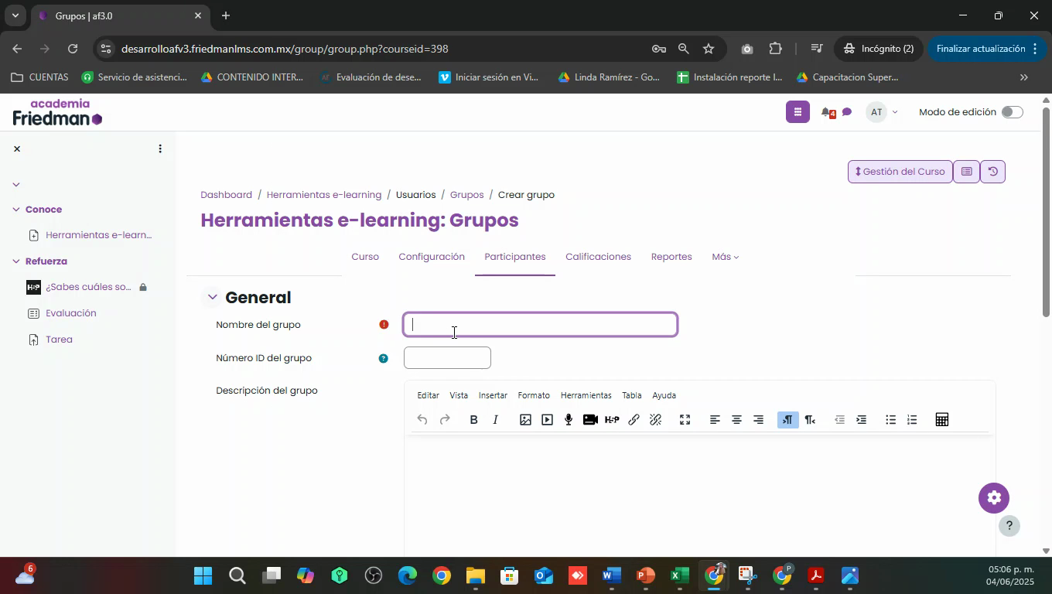1052x594 pixels.
Task: Click the redo icon in the editor toolbar
Action: pos(445,420)
